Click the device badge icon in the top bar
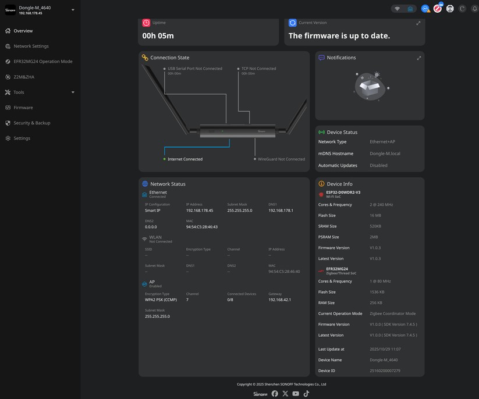Image resolution: width=479 pixels, height=399 pixels. pyautogui.click(x=449, y=8)
